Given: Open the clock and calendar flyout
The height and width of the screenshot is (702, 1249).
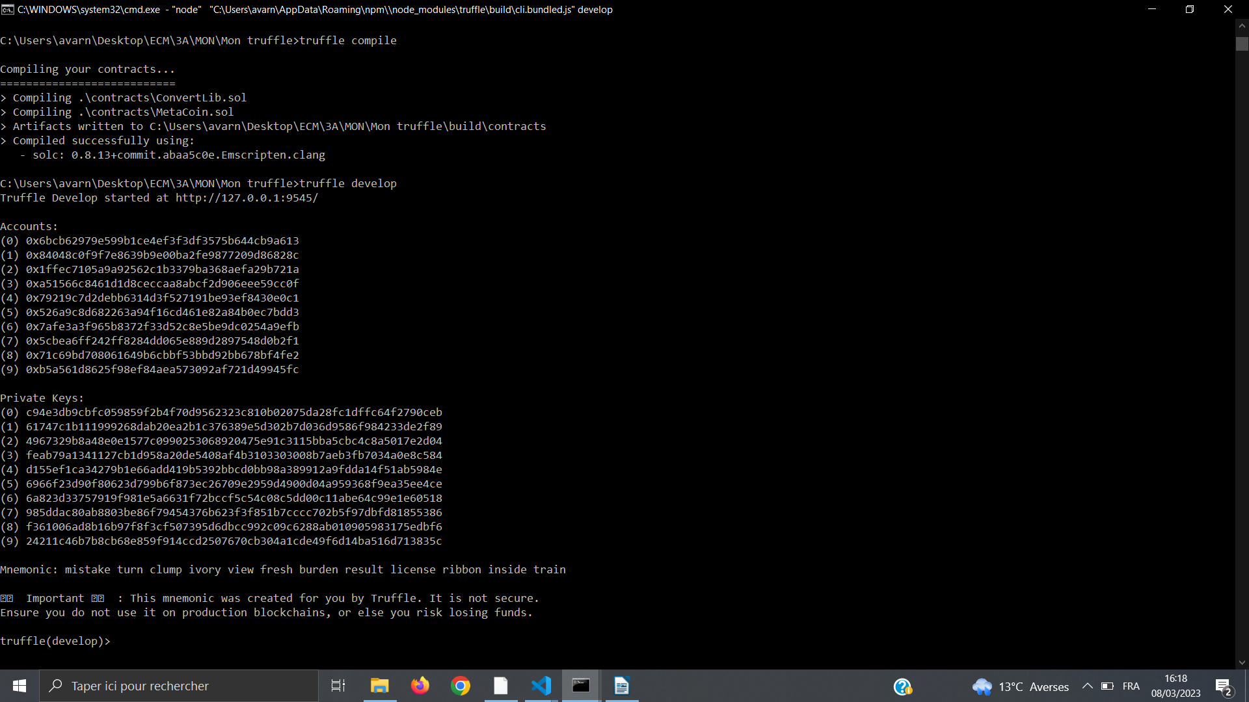Looking at the screenshot, I should (1175, 686).
